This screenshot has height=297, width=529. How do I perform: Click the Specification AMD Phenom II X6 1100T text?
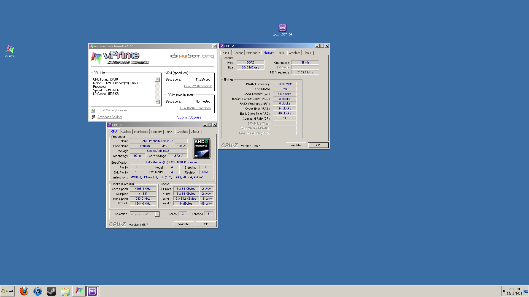pyautogui.click(x=172, y=162)
